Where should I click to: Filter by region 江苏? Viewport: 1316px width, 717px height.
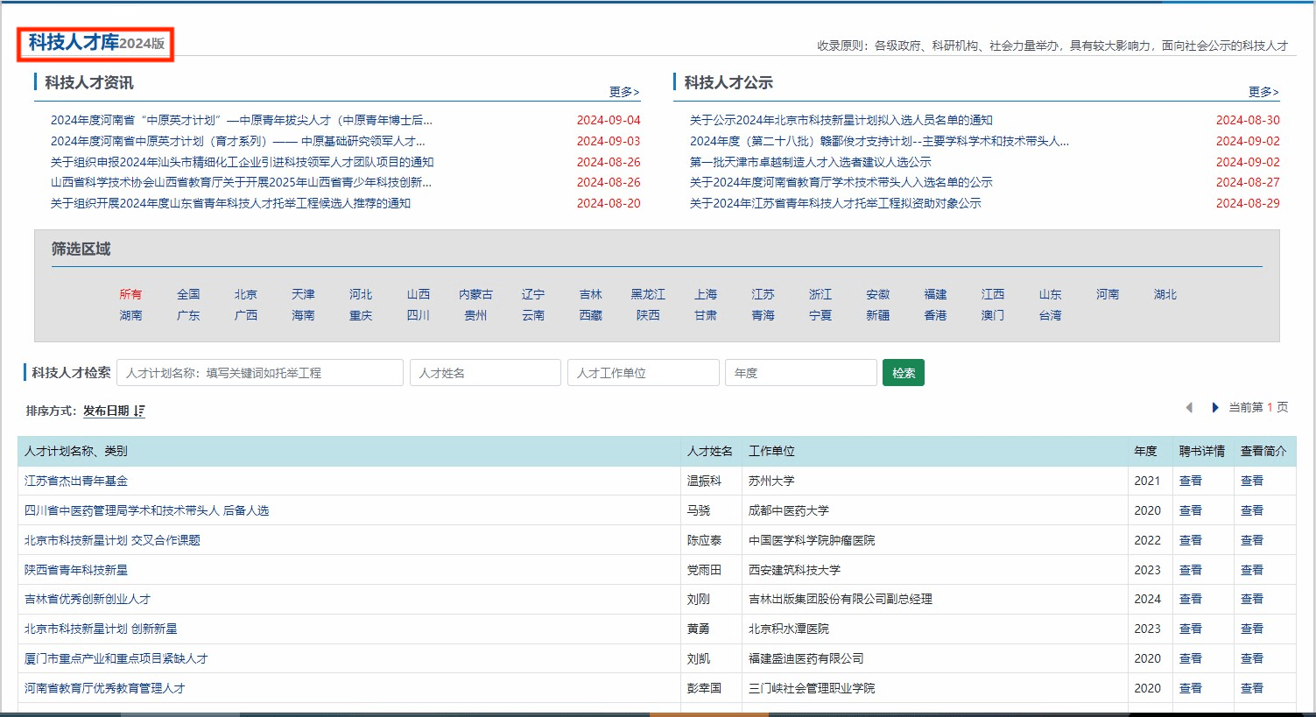pyautogui.click(x=763, y=294)
